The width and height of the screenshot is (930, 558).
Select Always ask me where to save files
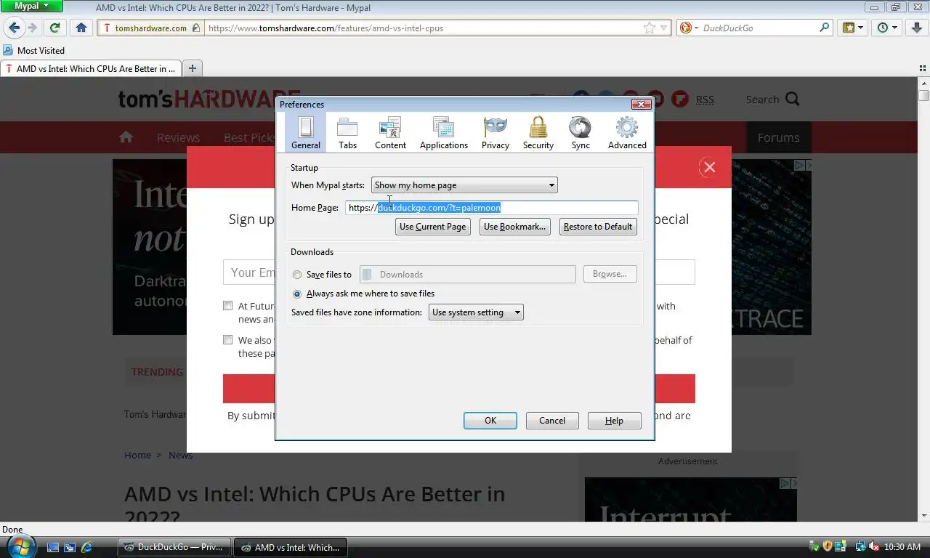point(296,294)
